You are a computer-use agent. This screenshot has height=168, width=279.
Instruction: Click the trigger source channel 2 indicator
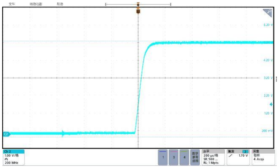point(245,151)
